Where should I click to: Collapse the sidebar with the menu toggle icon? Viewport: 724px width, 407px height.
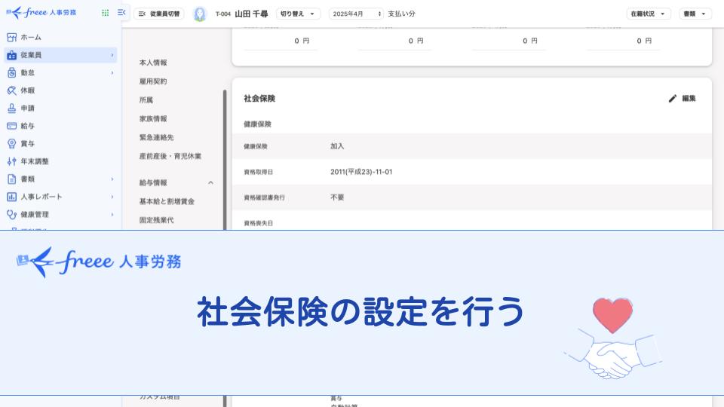pos(121,13)
